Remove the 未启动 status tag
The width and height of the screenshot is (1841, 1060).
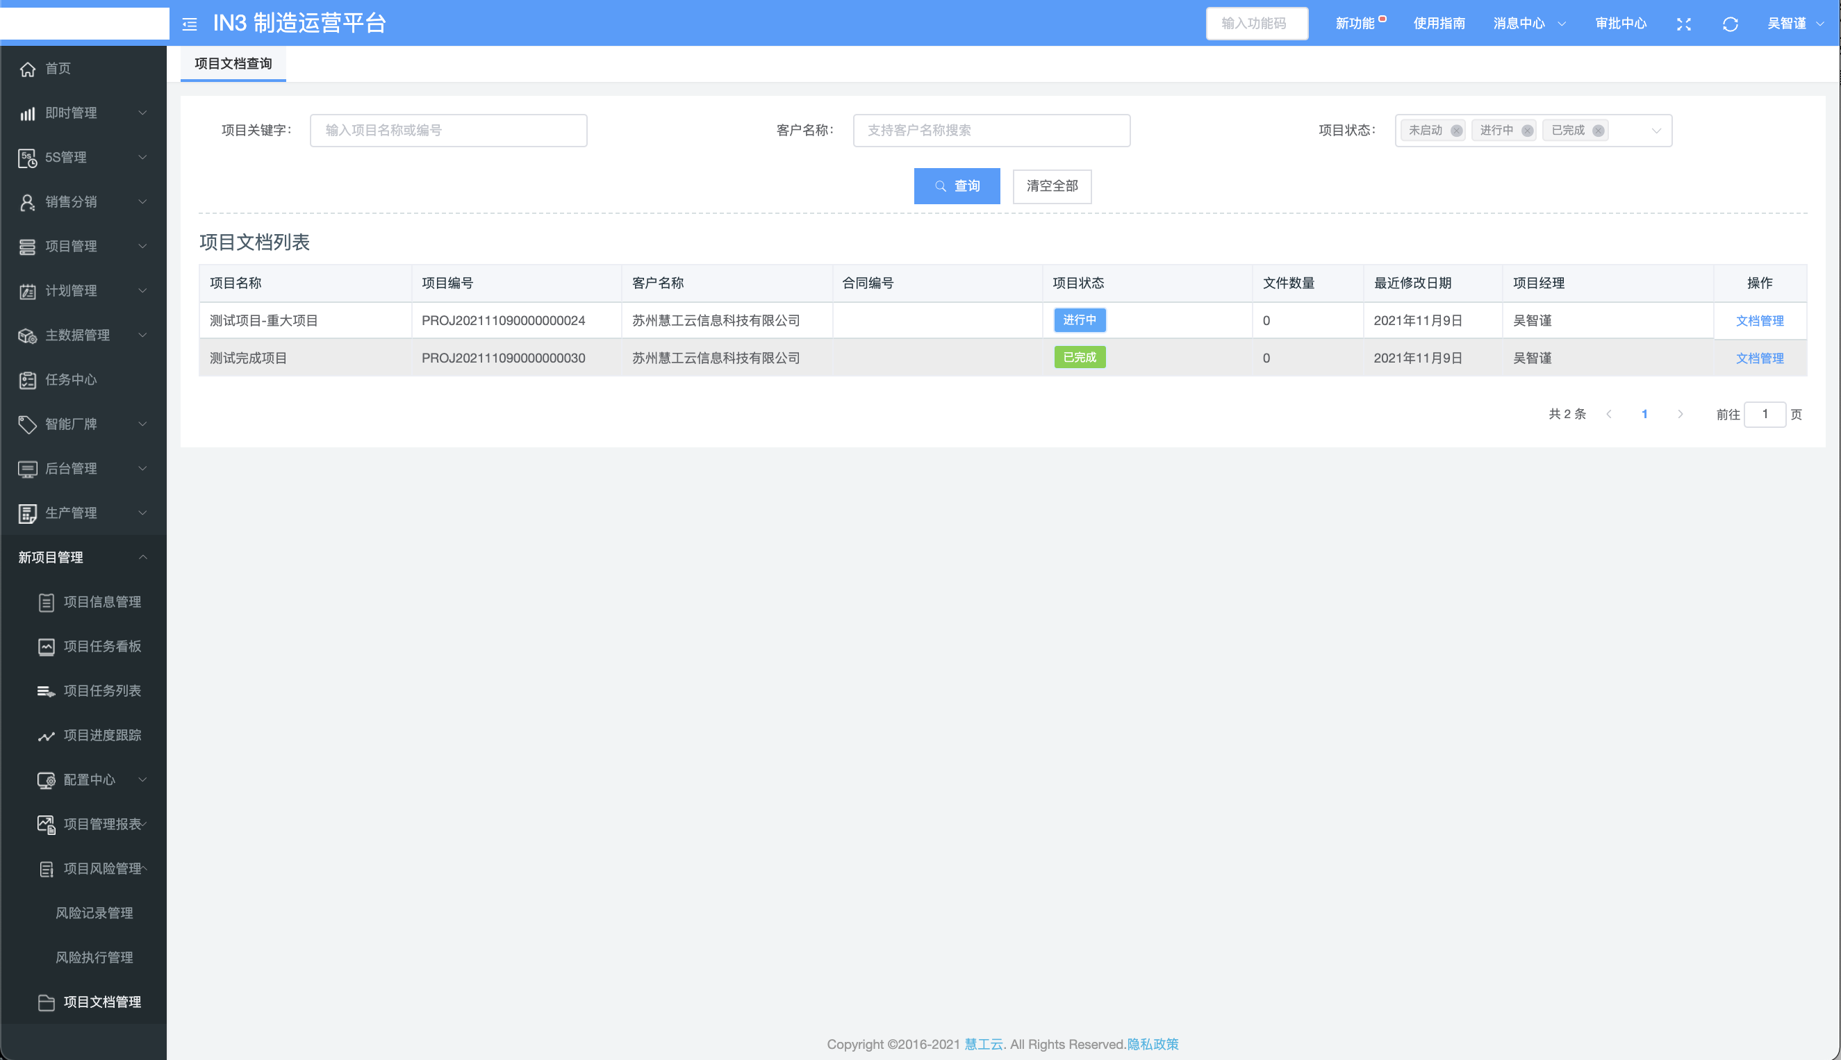click(x=1456, y=131)
